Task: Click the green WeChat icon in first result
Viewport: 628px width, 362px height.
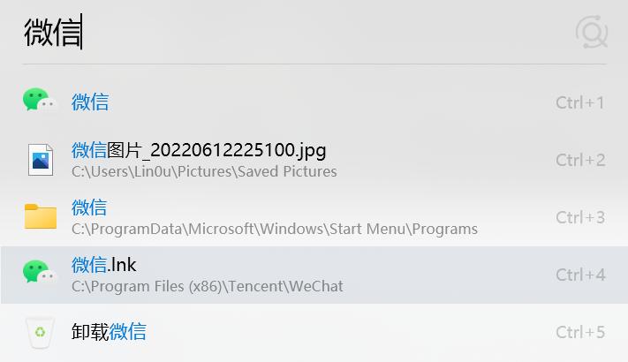Action: click(x=40, y=99)
